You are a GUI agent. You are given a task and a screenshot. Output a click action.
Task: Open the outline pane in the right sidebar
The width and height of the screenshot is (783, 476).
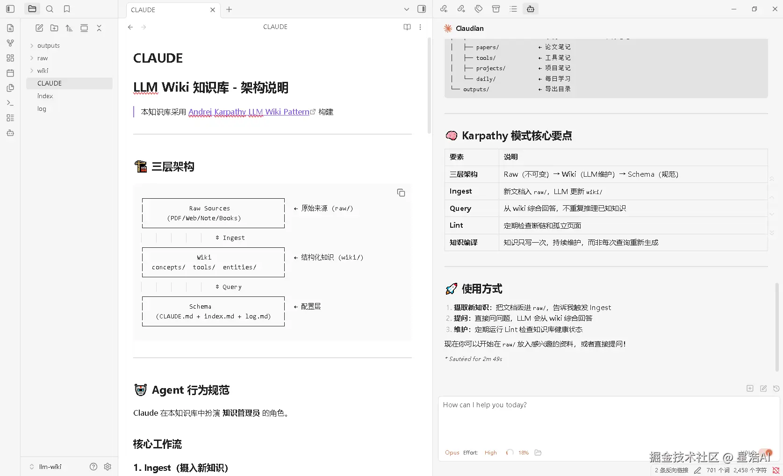tap(513, 9)
